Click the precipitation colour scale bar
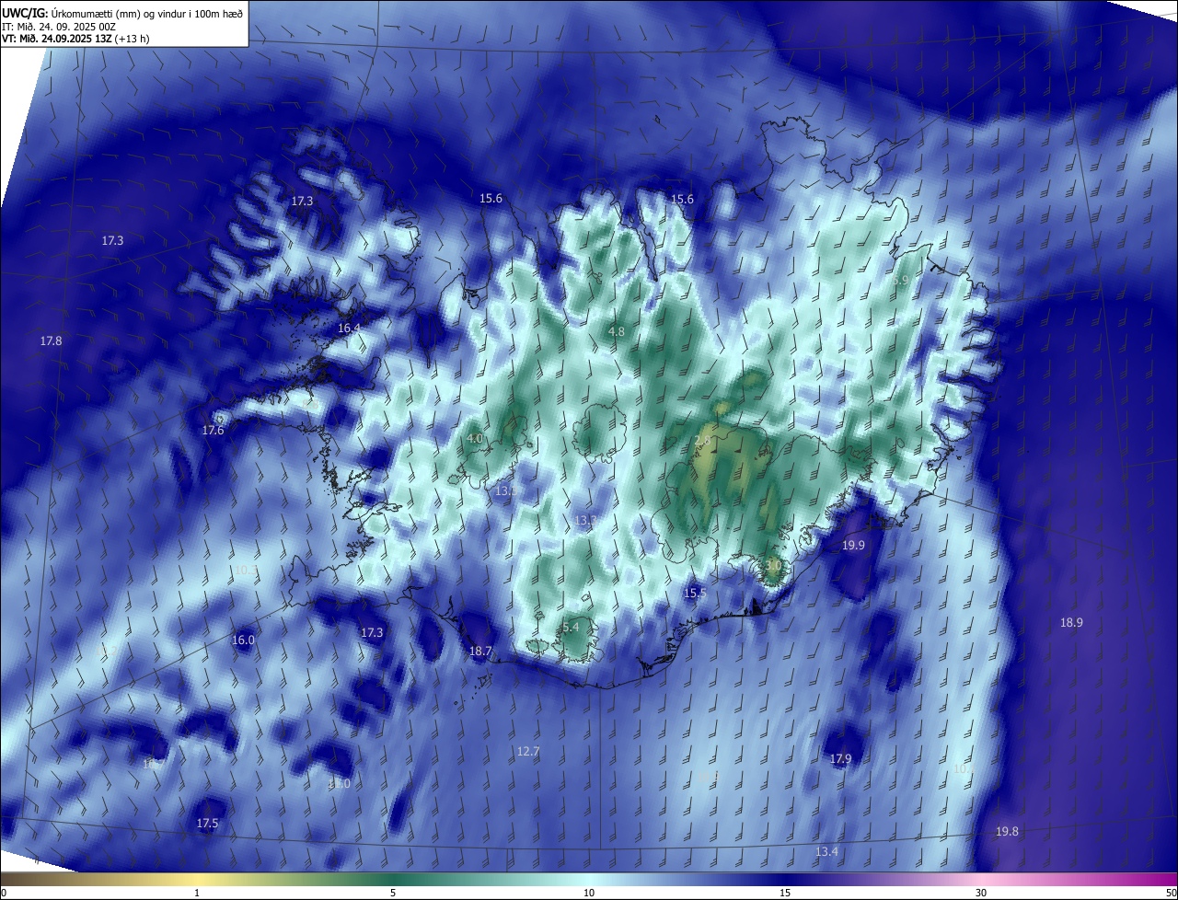The image size is (1178, 900). [589, 879]
